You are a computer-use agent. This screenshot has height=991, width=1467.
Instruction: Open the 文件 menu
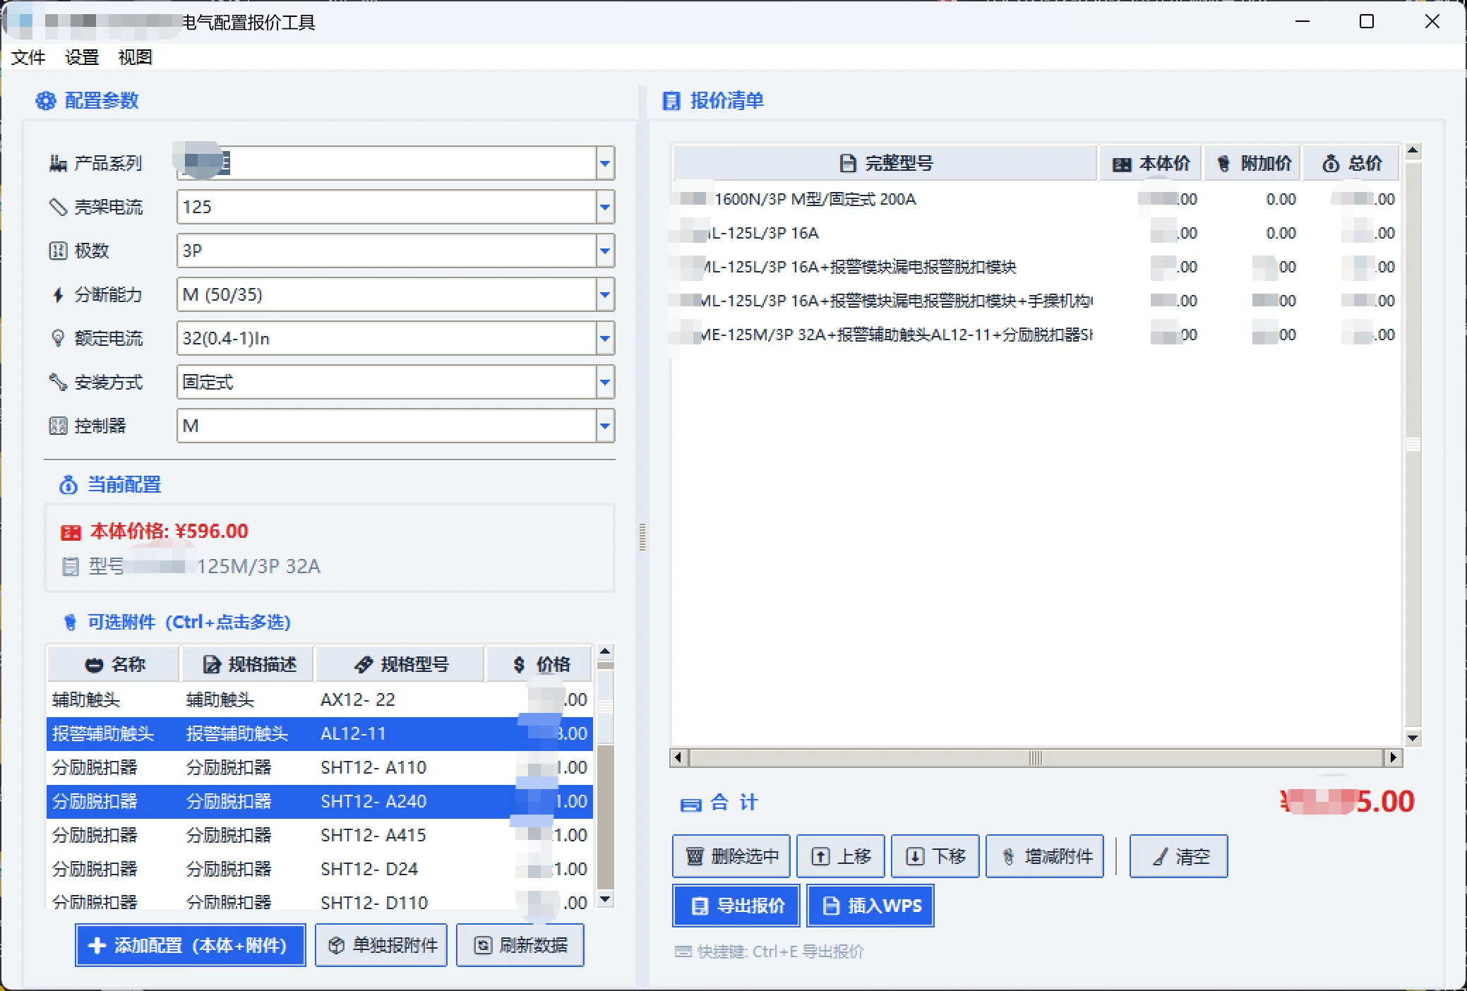(x=28, y=57)
